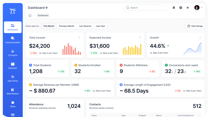Click the Date Range button
The height and width of the screenshot is (117, 208).
[195, 26]
